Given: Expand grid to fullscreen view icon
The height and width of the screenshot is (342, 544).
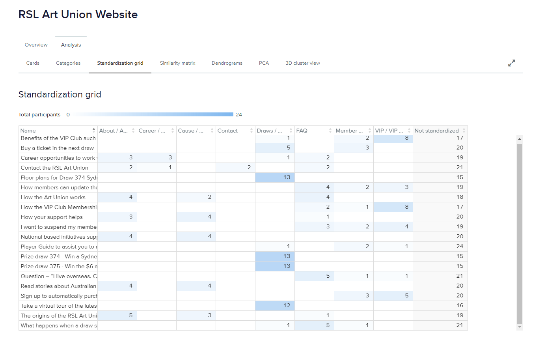Looking at the screenshot, I should [x=512, y=63].
